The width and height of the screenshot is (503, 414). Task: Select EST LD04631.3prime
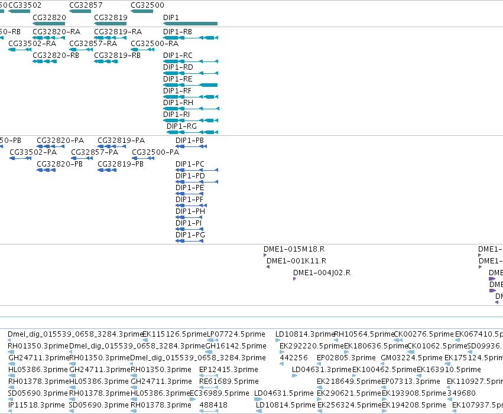[294, 376]
